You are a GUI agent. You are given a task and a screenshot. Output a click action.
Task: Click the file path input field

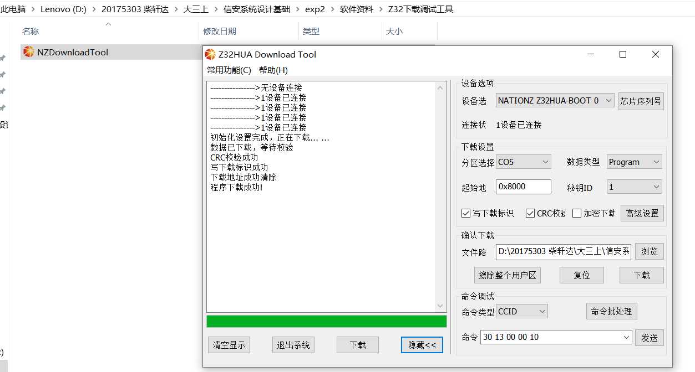(564, 252)
